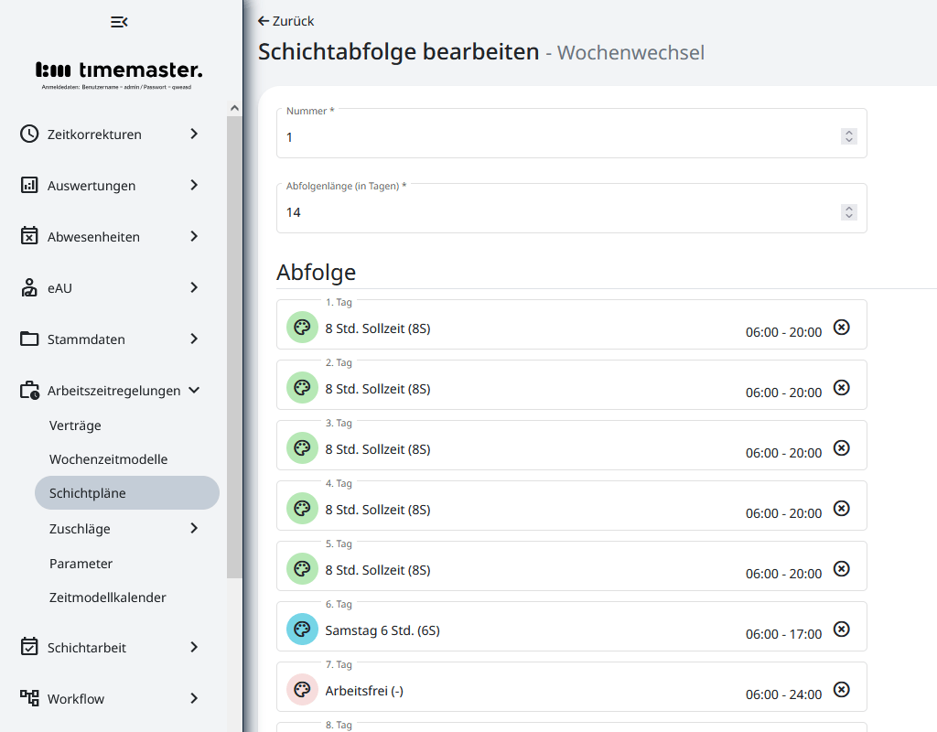This screenshot has width=937, height=732.
Task: Collapse the Arbeitszeitregelungen section
Action: coord(193,390)
